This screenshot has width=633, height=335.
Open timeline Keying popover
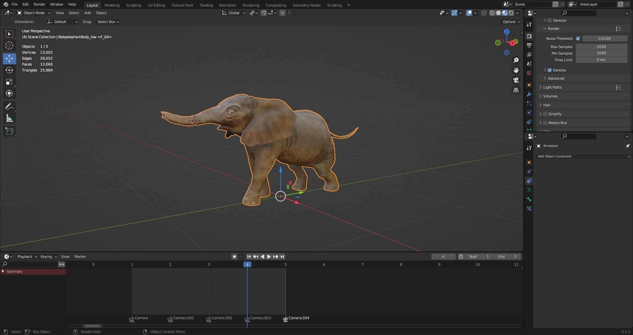(48, 257)
